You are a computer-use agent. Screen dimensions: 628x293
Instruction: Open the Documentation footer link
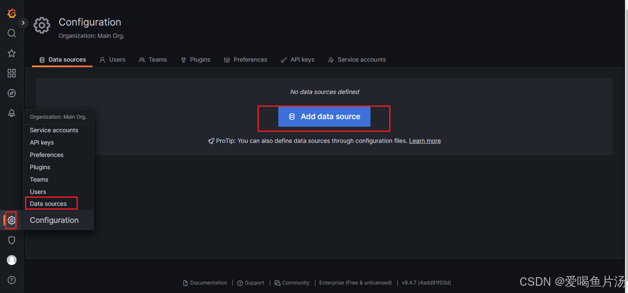tap(205, 283)
